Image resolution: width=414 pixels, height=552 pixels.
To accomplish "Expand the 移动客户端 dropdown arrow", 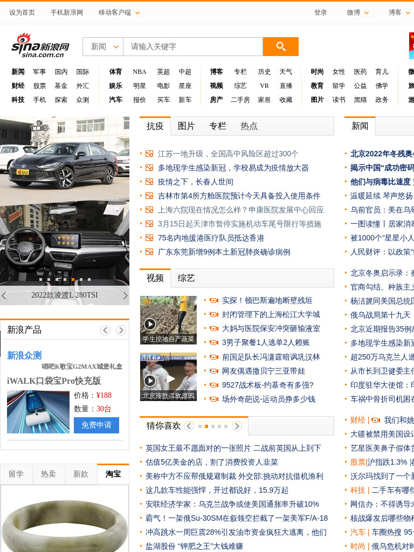I will [137, 13].
